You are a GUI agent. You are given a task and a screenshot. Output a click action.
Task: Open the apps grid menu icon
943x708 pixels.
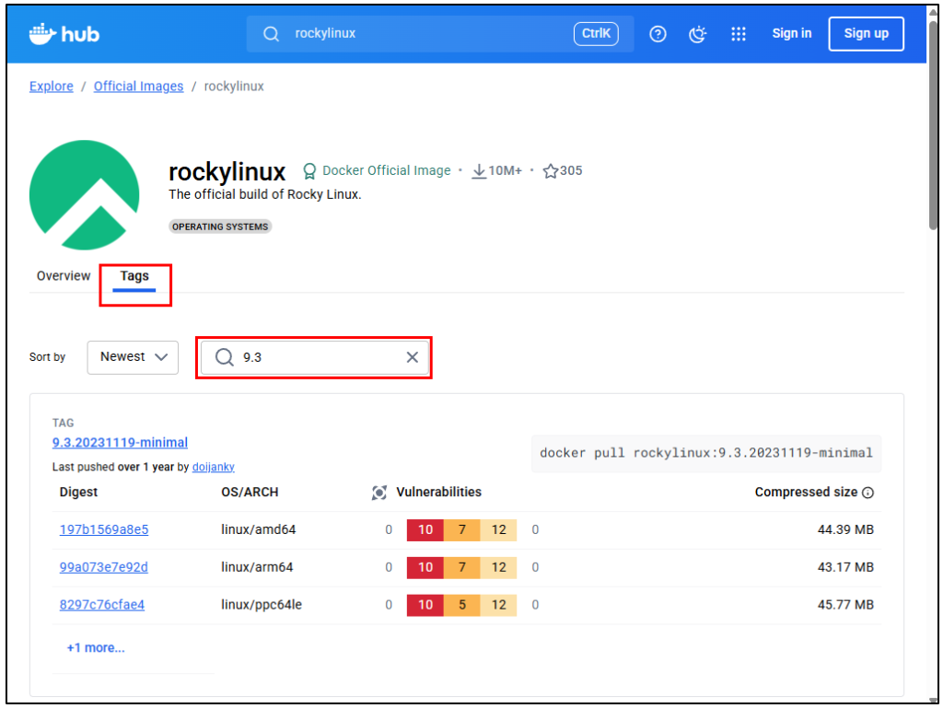point(738,34)
